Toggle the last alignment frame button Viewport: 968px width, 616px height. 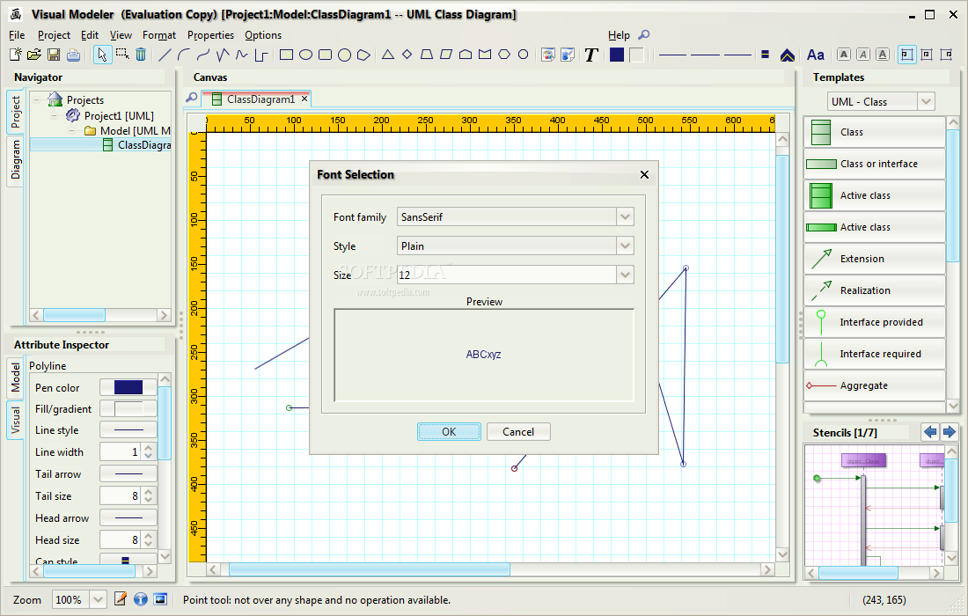[946, 55]
